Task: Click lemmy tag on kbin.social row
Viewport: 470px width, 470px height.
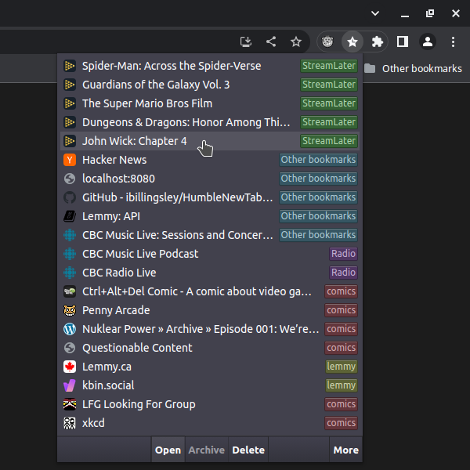Action: pyautogui.click(x=342, y=385)
